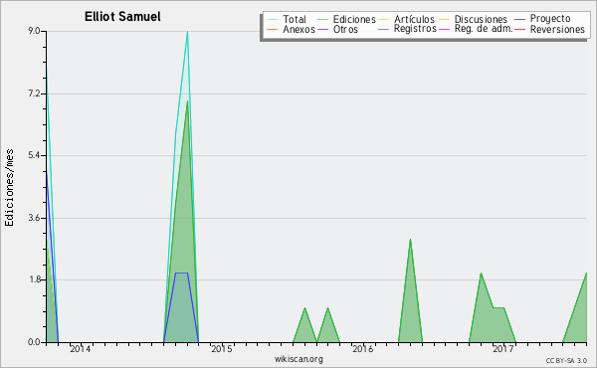Click the 2015 x-axis label
597x368 pixels.
pos(221,349)
